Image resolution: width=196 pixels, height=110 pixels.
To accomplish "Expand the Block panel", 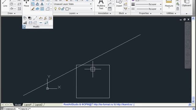I will tap(123, 13).
